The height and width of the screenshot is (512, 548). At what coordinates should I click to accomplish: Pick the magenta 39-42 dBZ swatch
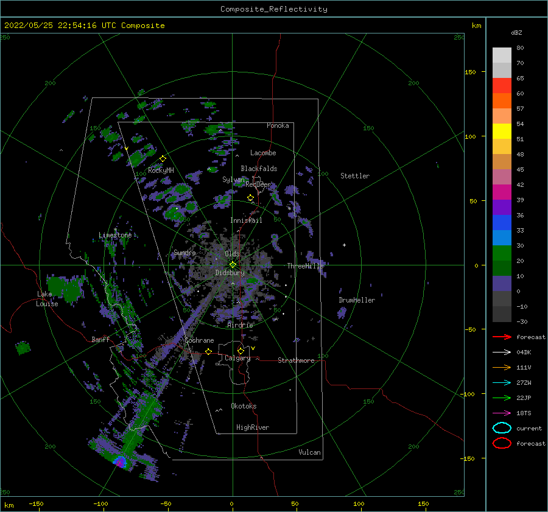[502, 192]
